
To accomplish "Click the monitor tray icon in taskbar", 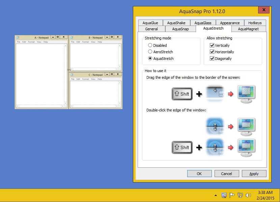I will (224, 195).
